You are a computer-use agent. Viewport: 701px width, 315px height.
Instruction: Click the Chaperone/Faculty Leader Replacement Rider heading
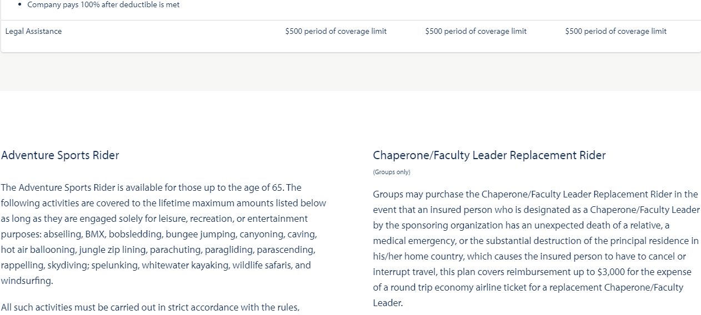click(489, 155)
